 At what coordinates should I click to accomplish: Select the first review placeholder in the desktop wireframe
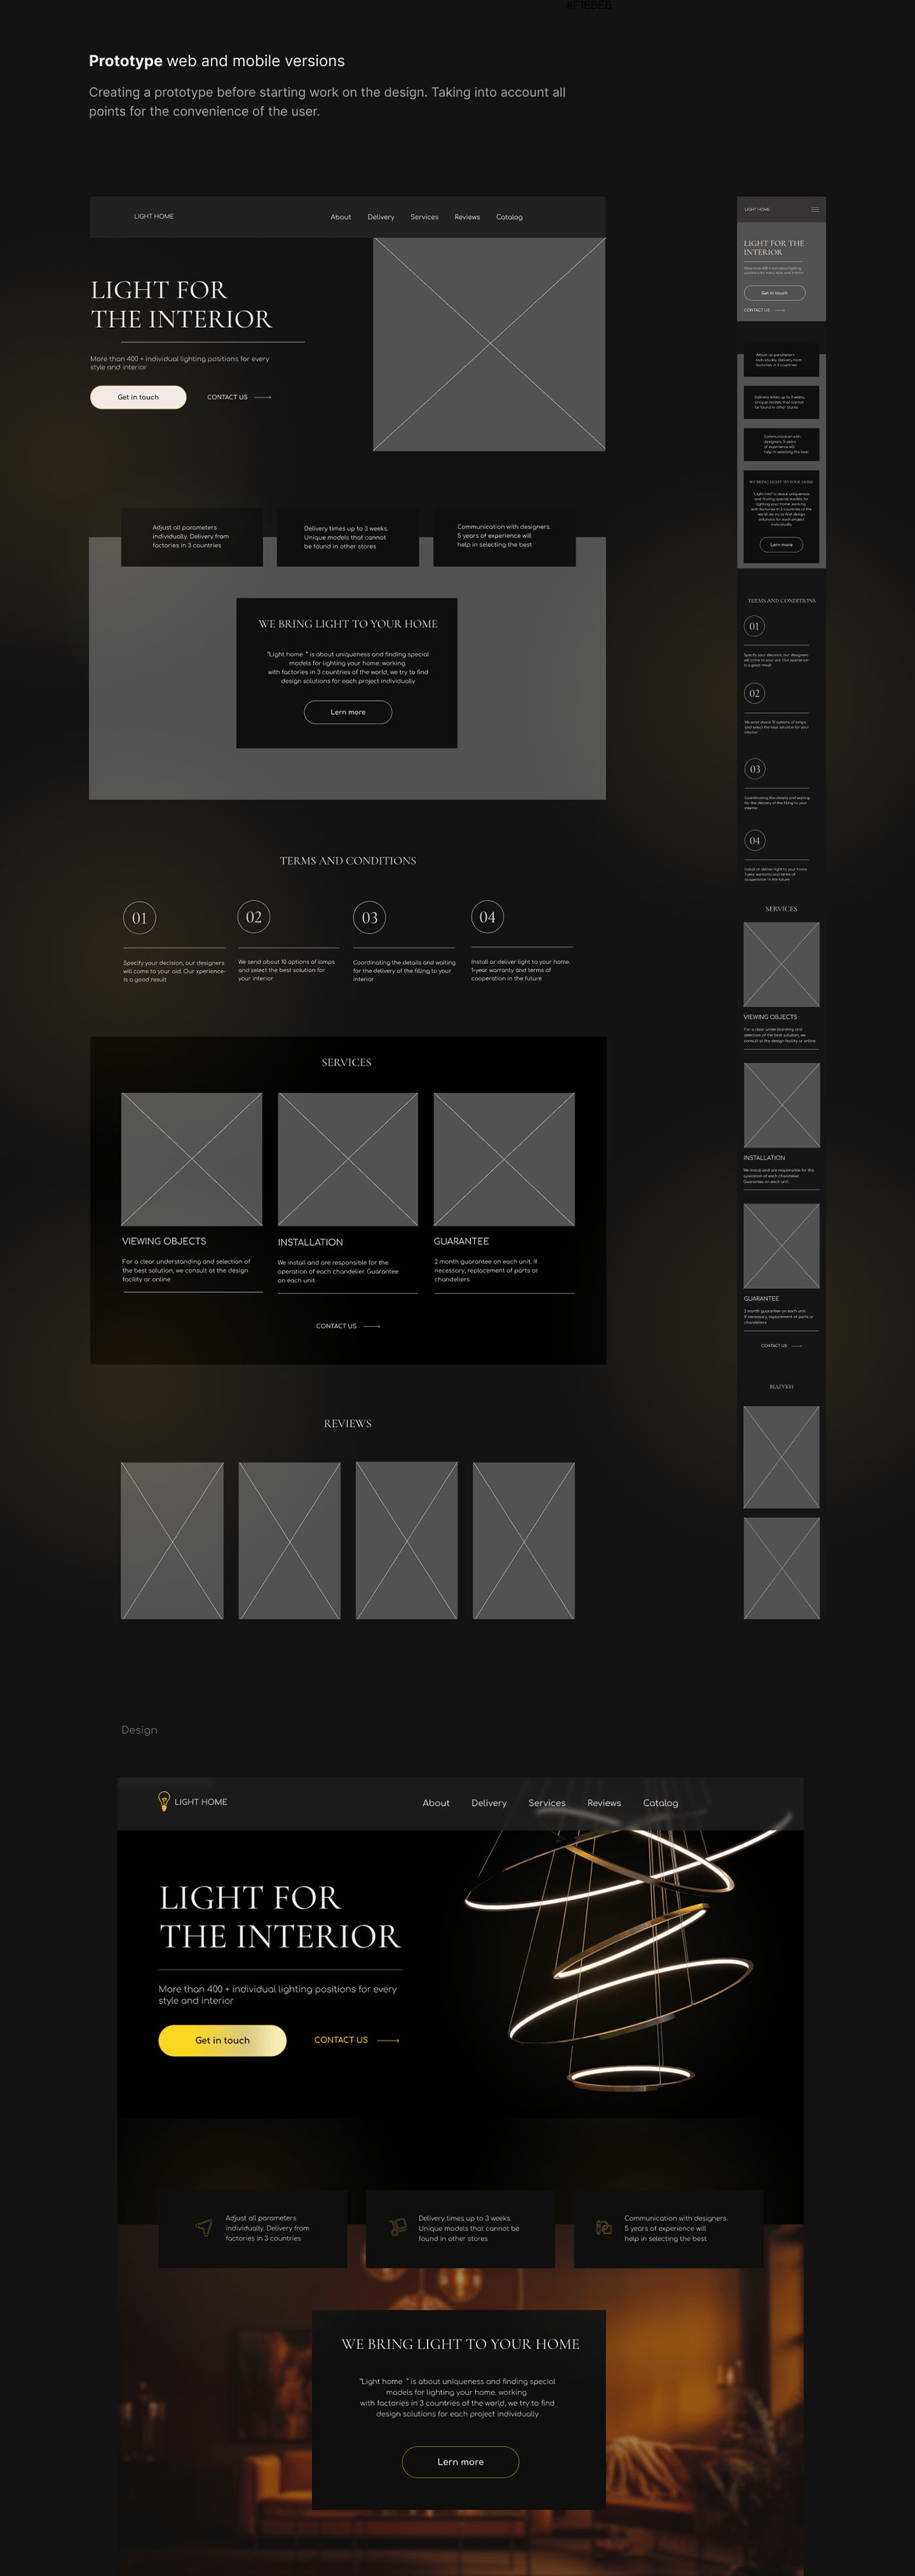click(172, 1540)
